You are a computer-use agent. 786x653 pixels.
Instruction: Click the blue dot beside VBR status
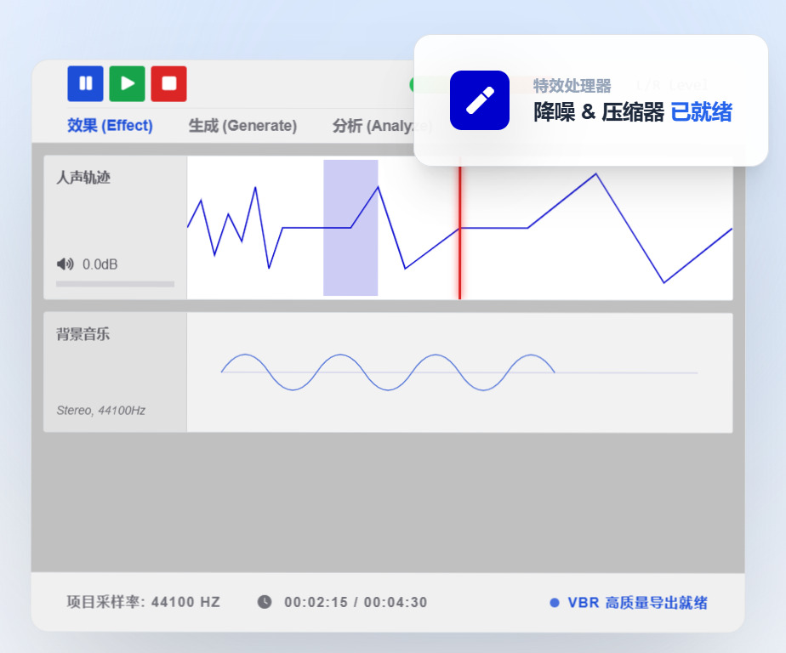coord(555,603)
